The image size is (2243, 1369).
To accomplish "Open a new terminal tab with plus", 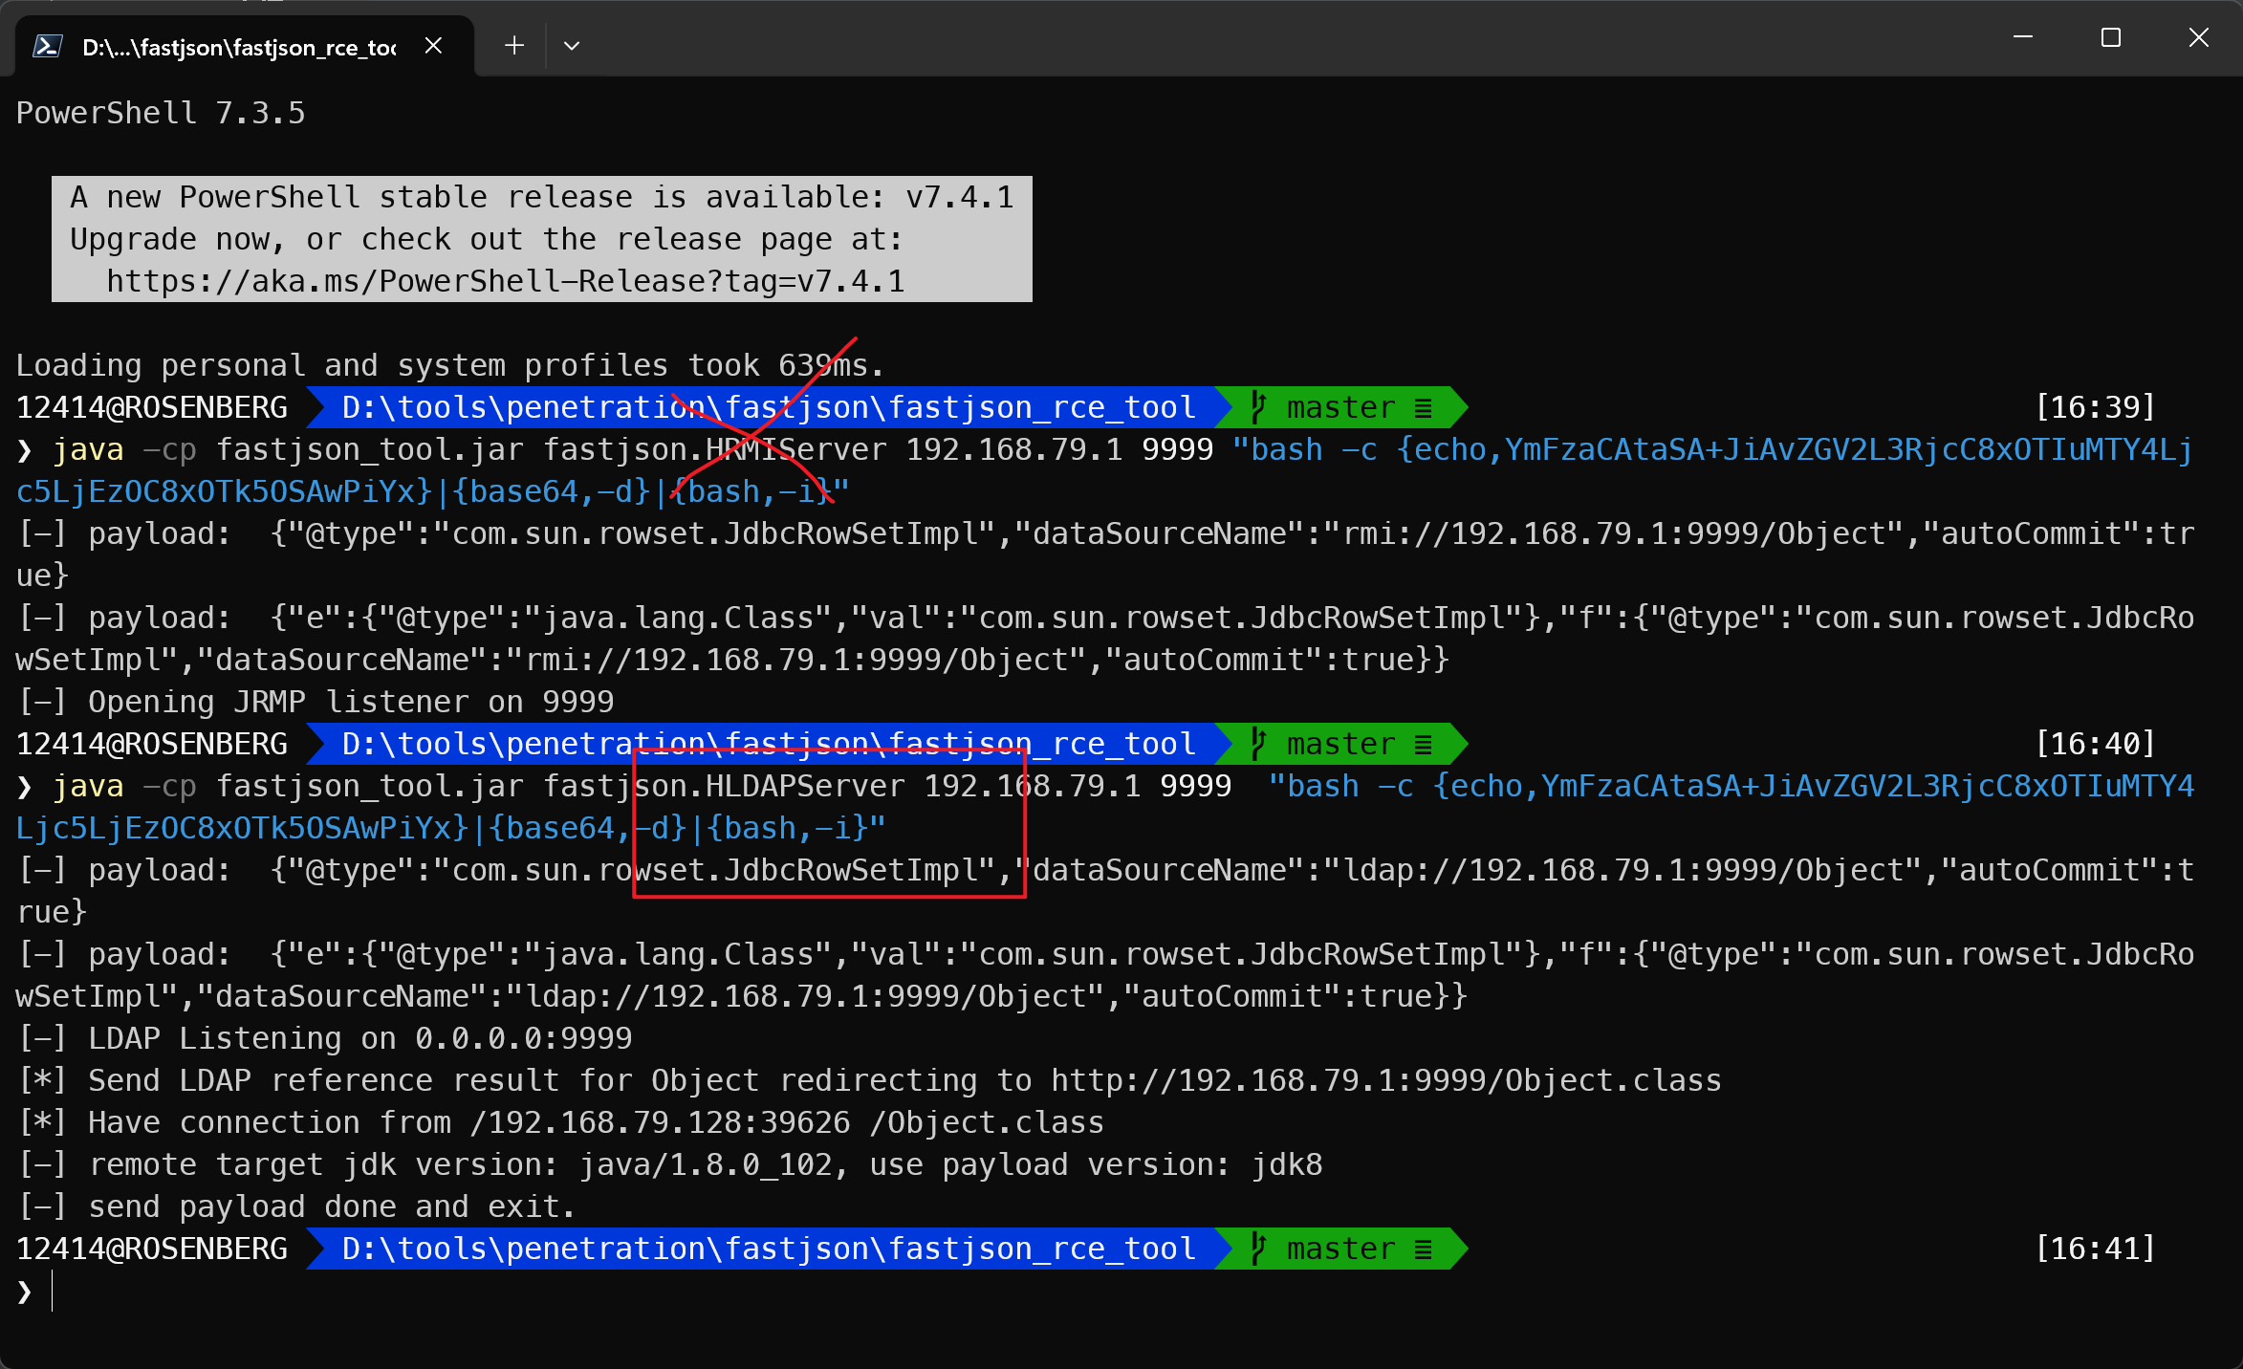I will coord(514,45).
